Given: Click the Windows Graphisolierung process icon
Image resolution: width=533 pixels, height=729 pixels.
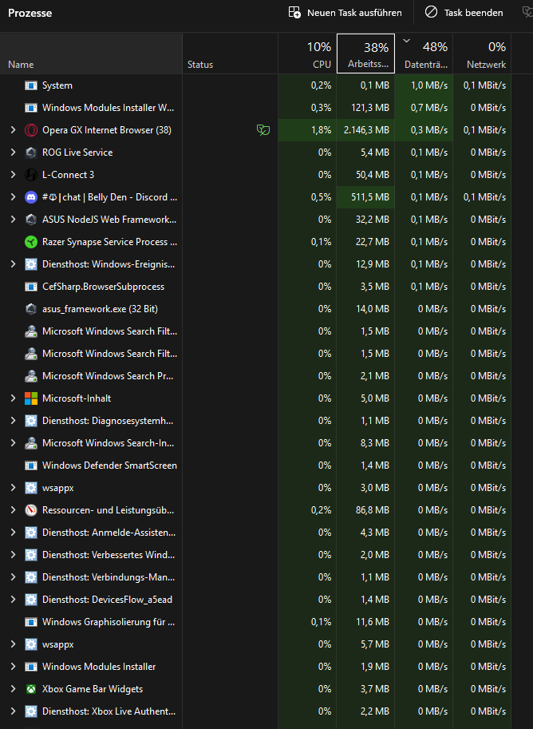Looking at the screenshot, I should pos(30,621).
